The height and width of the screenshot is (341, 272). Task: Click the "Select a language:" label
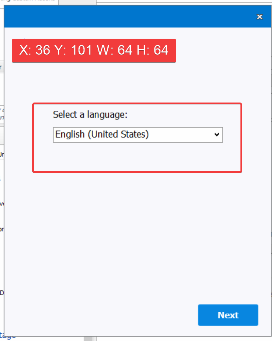pos(90,115)
